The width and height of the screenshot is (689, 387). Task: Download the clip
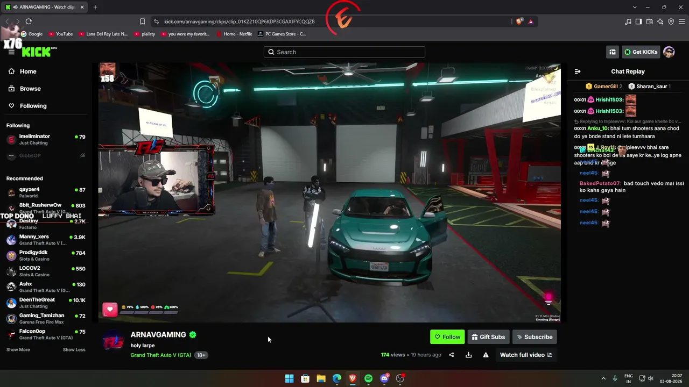pos(468,355)
